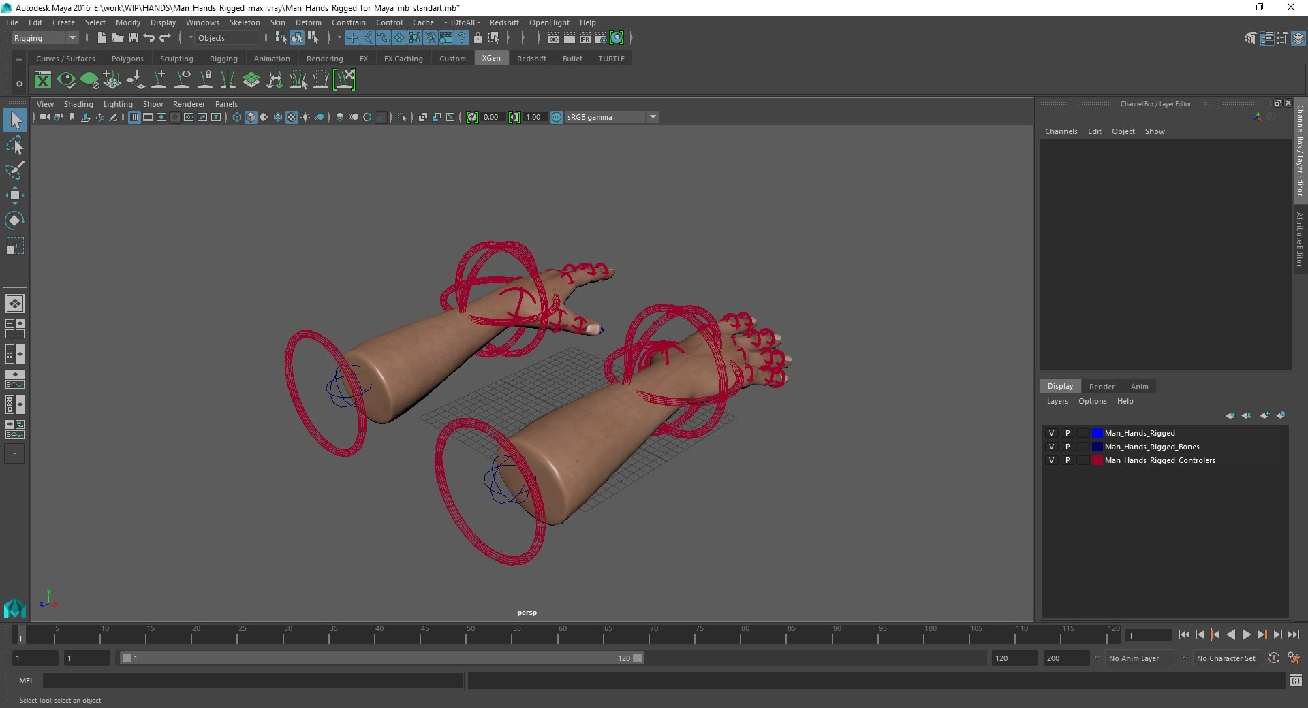Open the XGen window shelf icon

pyautogui.click(x=43, y=80)
